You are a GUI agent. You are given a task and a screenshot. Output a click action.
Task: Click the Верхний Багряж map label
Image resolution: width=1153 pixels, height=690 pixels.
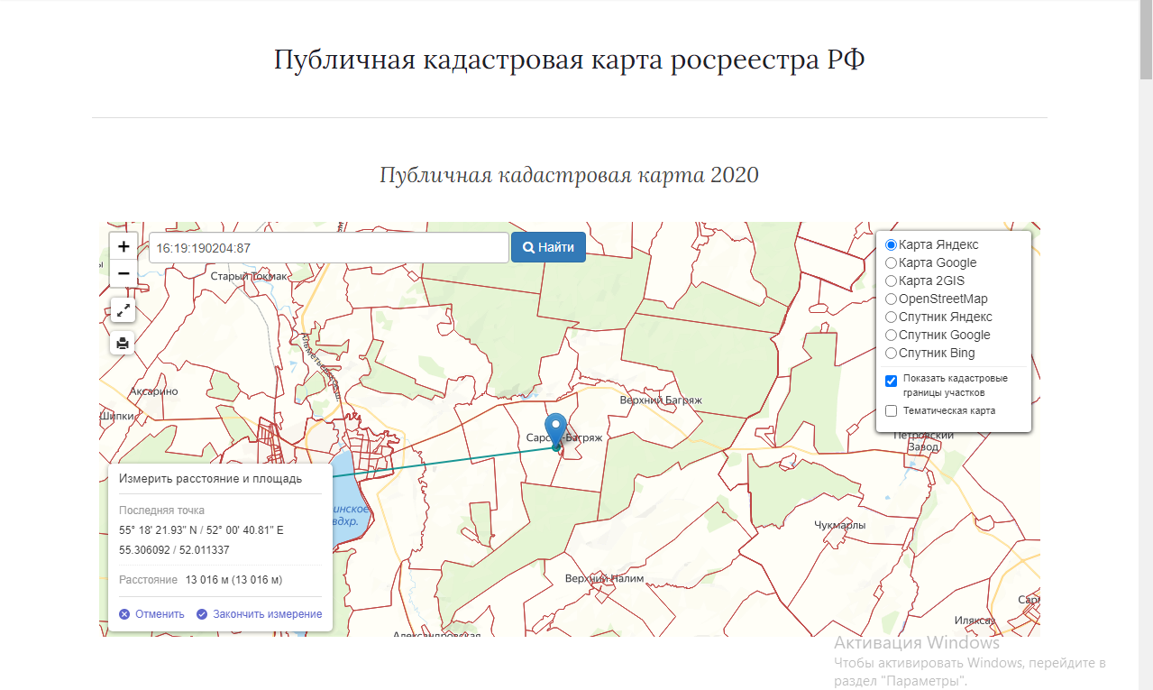click(x=661, y=400)
